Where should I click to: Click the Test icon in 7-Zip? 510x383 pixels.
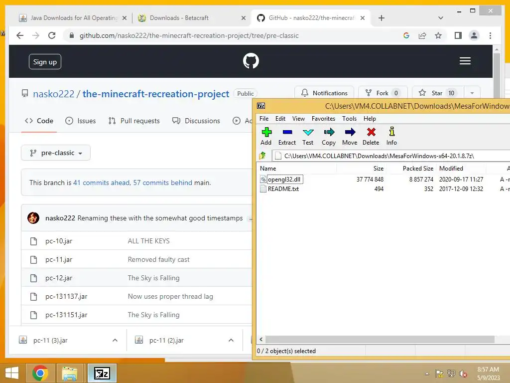[x=308, y=132]
